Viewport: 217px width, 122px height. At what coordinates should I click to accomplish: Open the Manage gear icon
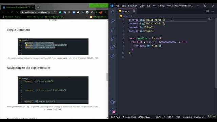click(113, 110)
